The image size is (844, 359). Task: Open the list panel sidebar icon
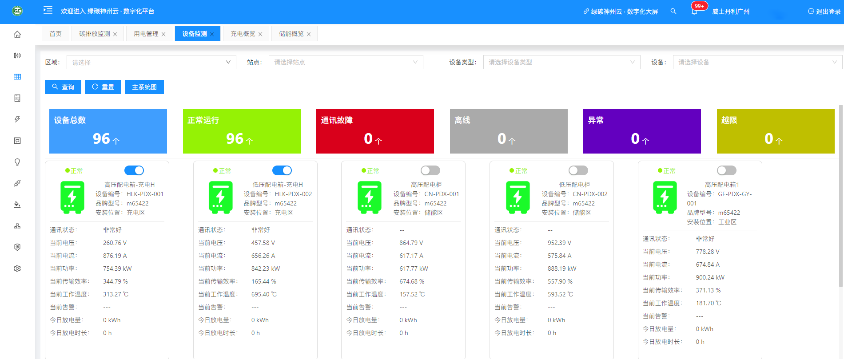[x=17, y=141]
